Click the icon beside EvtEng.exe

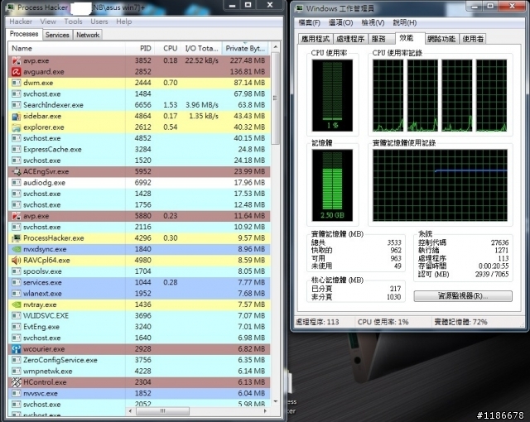tap(17, 327)
